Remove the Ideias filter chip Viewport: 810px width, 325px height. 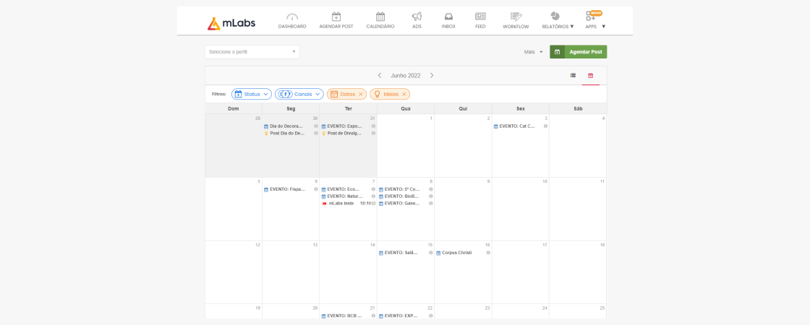click(404, 94)
